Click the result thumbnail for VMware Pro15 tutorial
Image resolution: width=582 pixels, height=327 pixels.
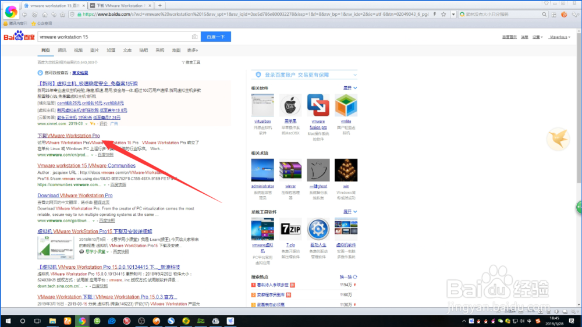click(56, 247)
